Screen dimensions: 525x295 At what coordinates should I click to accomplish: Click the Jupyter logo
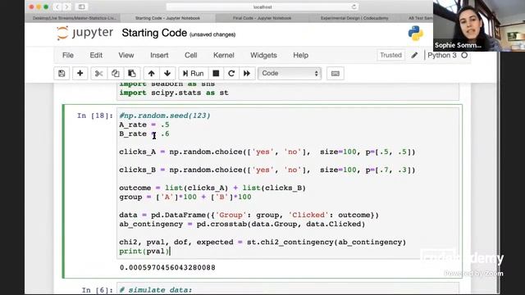(84, 33)
